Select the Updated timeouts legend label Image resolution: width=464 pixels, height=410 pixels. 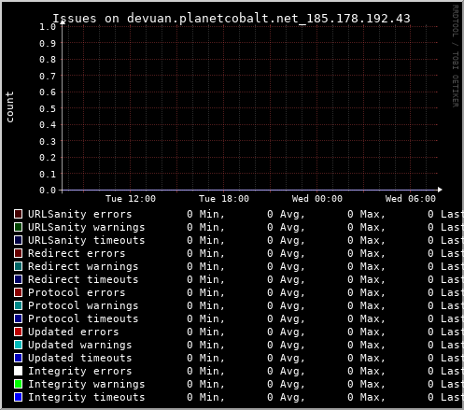click(x=79, y=358)
